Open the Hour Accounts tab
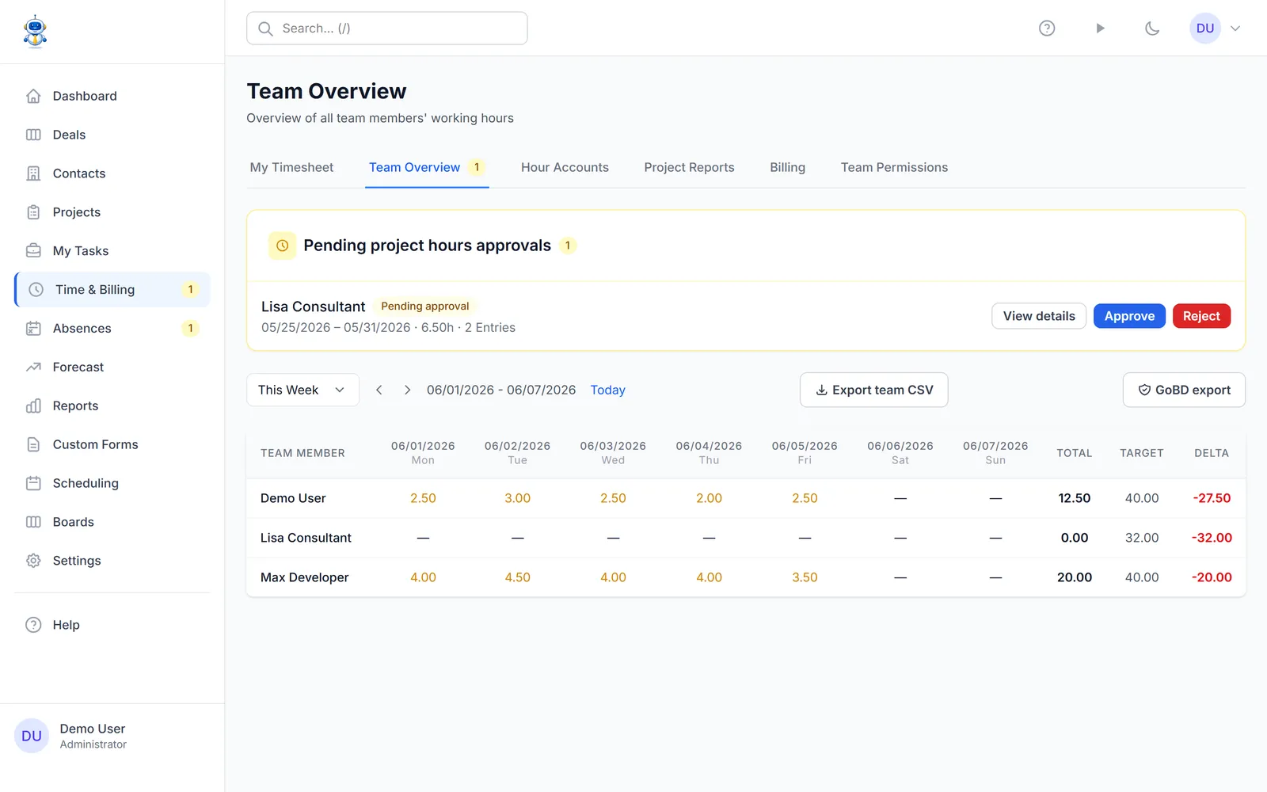The height and width of the screenshot is (792, 1267). pos(565,167)
